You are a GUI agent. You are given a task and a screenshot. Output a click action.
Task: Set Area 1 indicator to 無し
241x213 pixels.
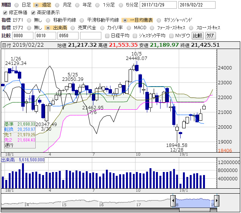[x=29, y=20]
